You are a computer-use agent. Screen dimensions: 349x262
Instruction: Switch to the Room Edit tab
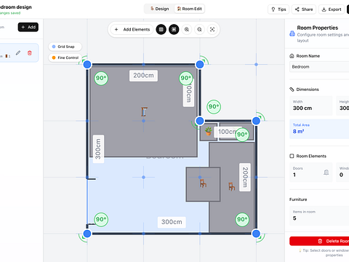190,9
